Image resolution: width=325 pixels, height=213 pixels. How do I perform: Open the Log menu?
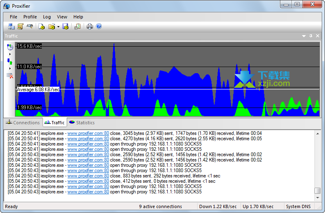pyautogui.click(x=47, y=17)
